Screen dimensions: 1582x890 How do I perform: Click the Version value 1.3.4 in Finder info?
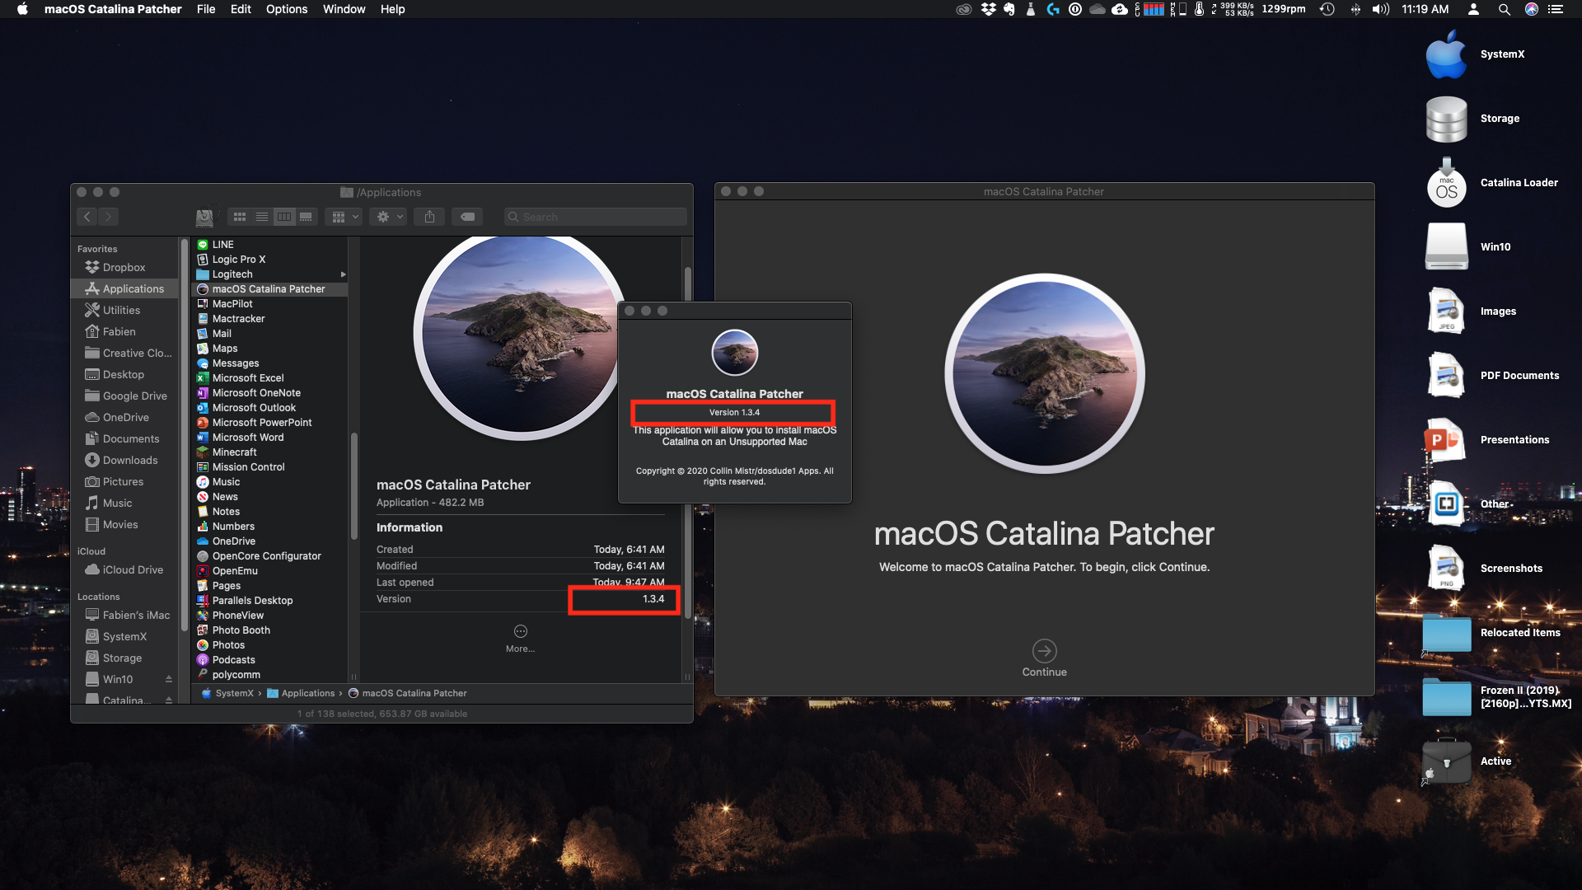(653, 599)
